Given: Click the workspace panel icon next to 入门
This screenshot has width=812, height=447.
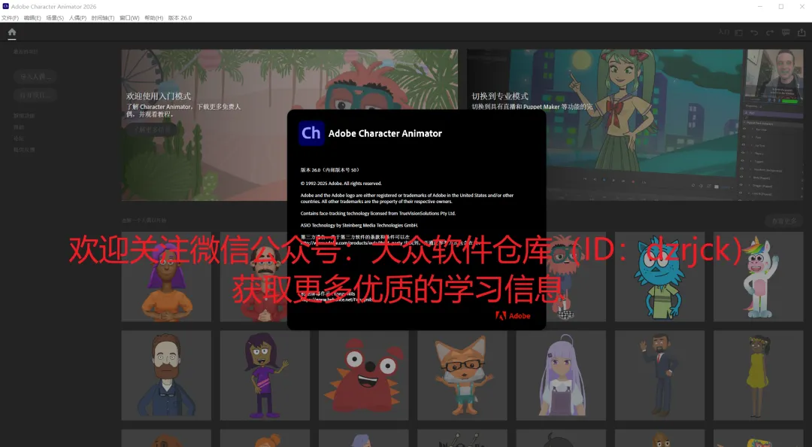Looking at the screenshot, I should coord(739,32).
